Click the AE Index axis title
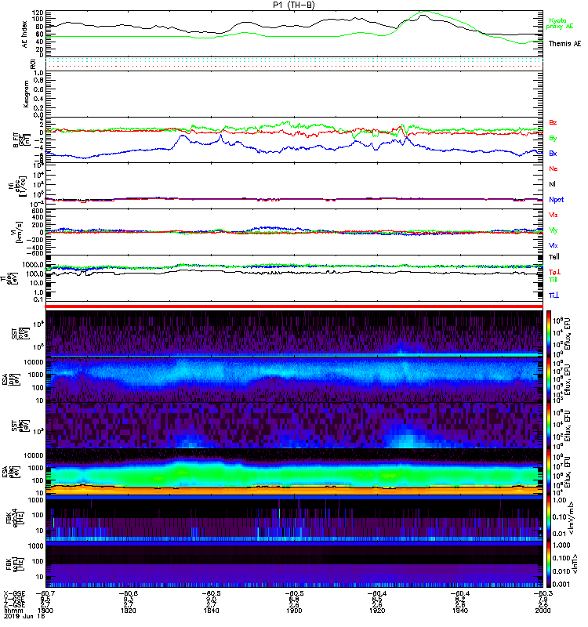This screenshot has width=588, height=627. click(25, 34)
